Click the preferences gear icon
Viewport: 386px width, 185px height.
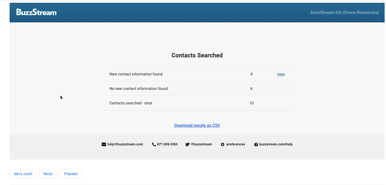coord(222,145)
